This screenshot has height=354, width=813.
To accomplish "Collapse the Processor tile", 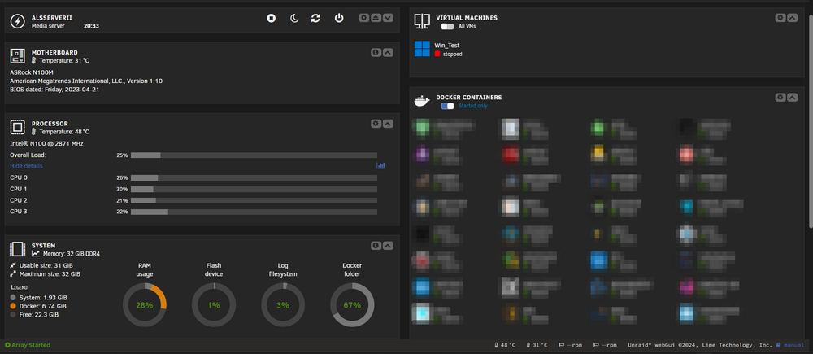I will [x=388, y=124].
